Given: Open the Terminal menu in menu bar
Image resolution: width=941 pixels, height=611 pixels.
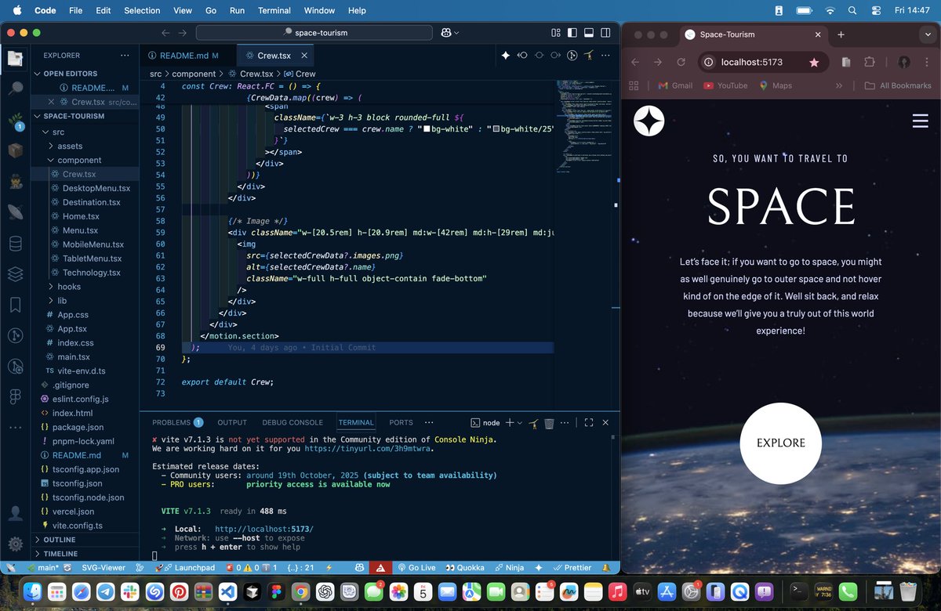Looking at the screenshot, I should pyautogui.click(x=274, y=10).
